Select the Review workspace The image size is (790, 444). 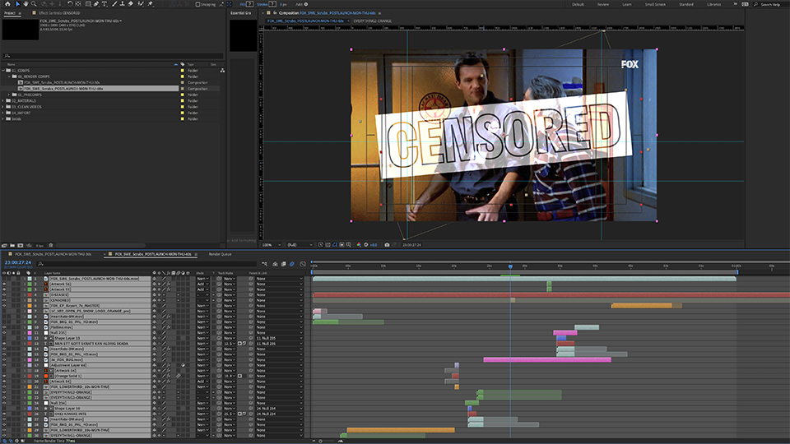[x=603, y=4]
